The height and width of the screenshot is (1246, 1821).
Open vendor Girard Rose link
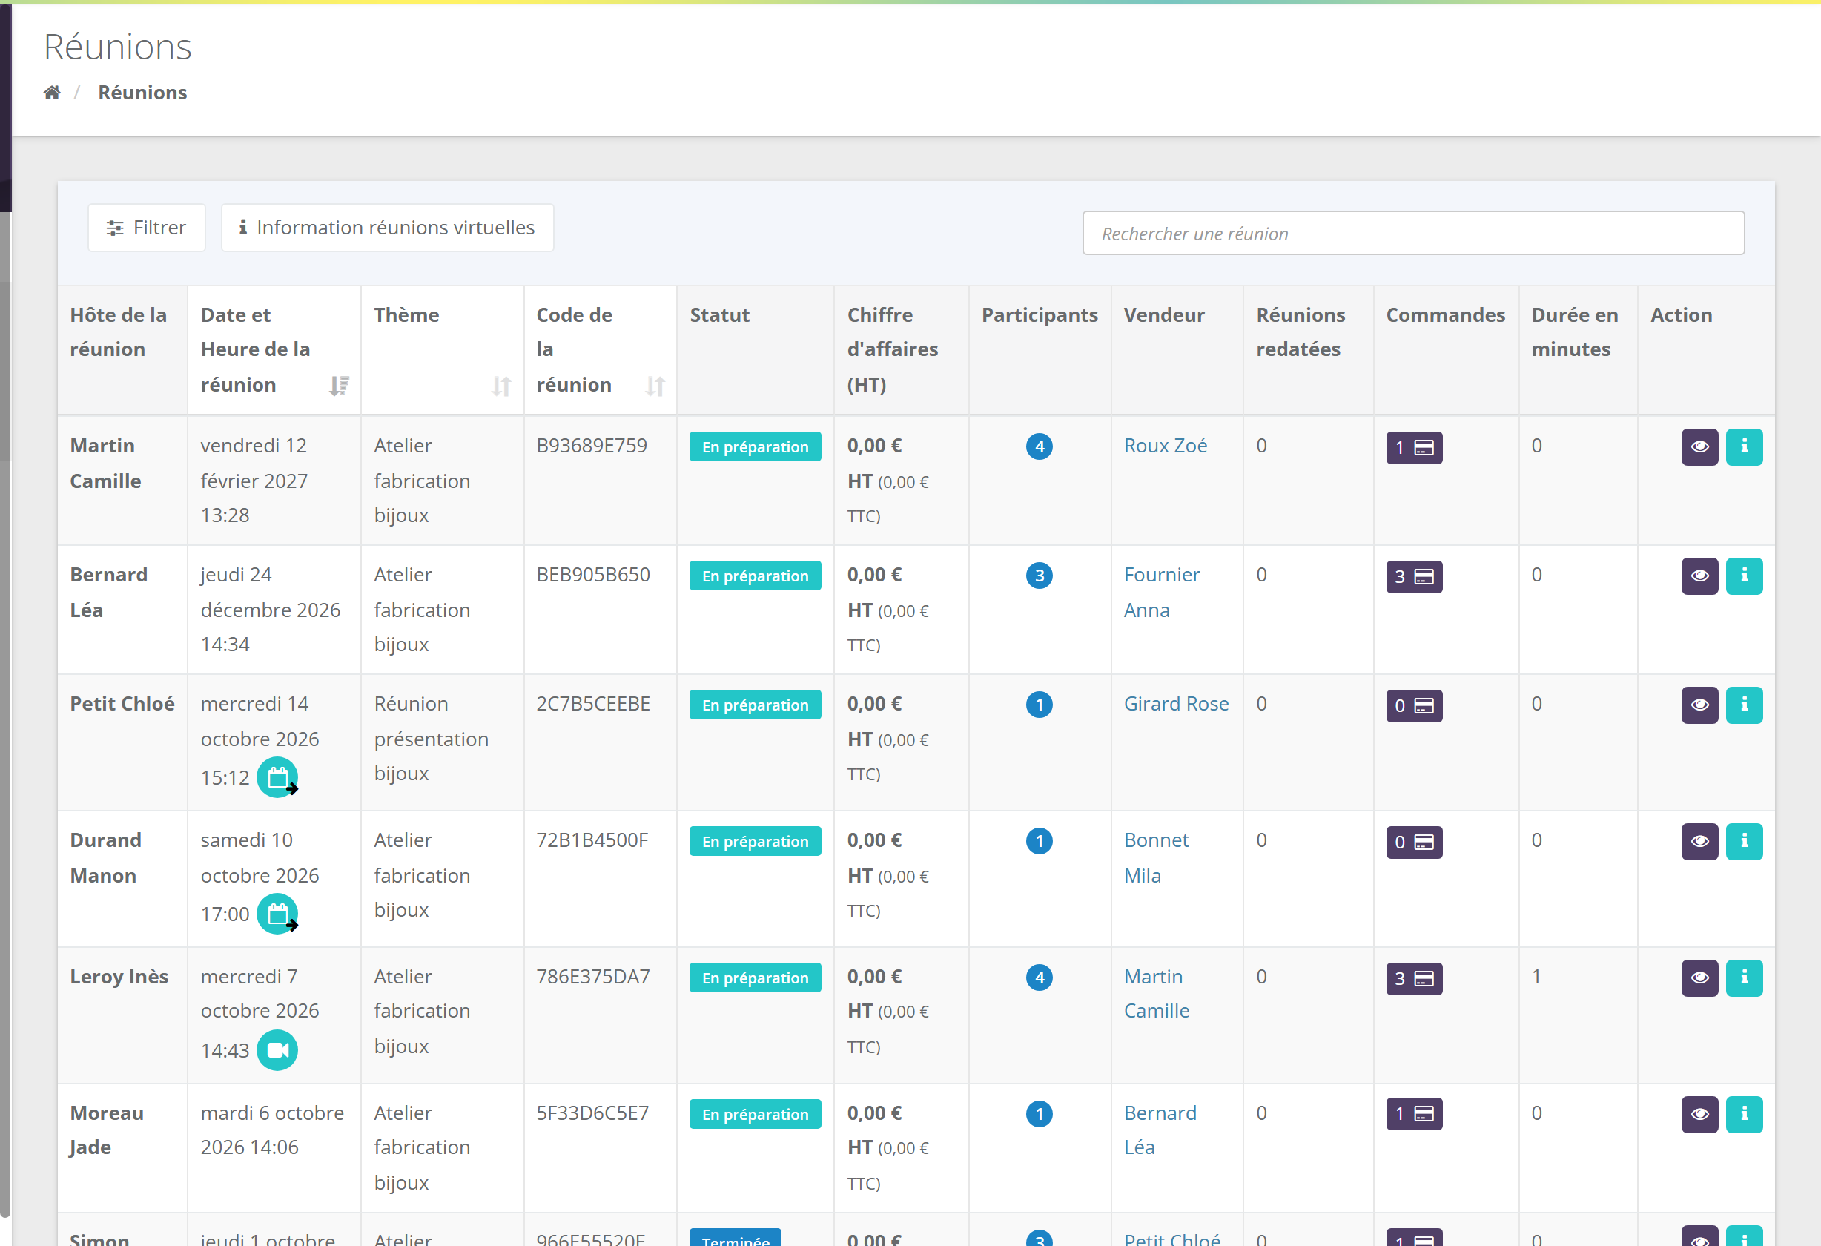1175,704
